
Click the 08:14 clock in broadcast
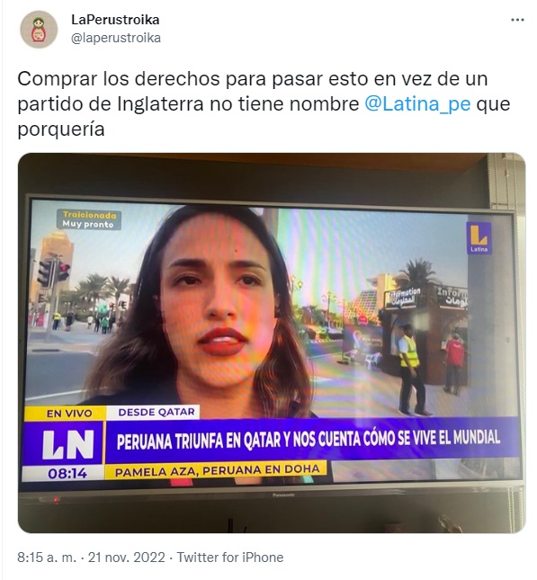67,474
